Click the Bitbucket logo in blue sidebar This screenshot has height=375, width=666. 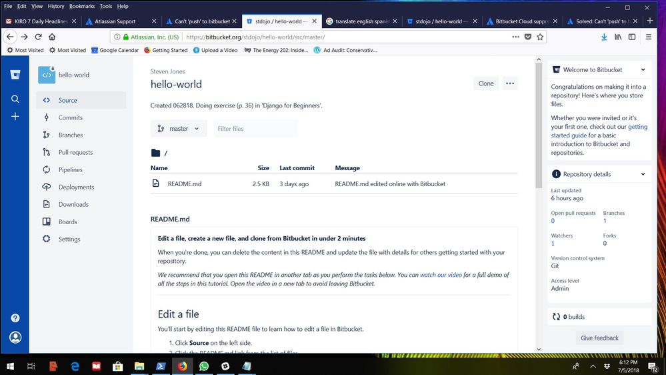[x=15, y=75]
